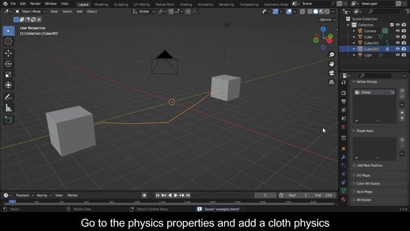
Task: Expand the Attributes panel
Action: pos(363,200)
